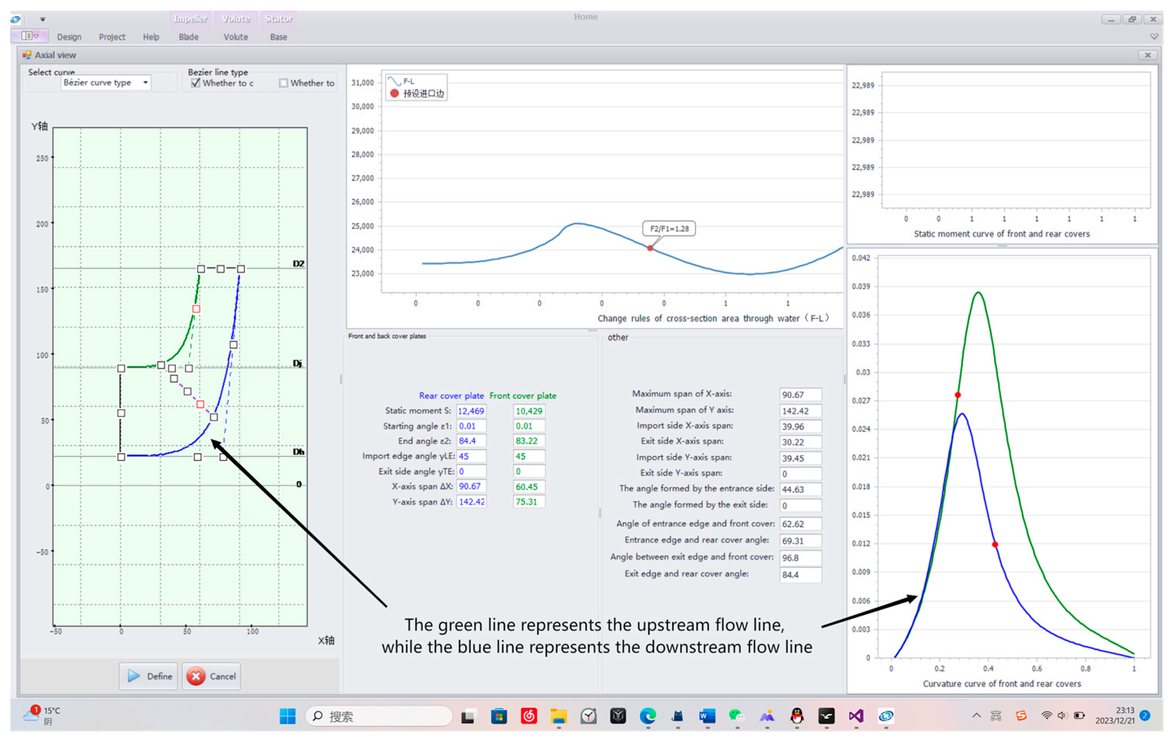1173x741 pixels.
Task: Click the blue play icon on Define
Action: point(134,676)
